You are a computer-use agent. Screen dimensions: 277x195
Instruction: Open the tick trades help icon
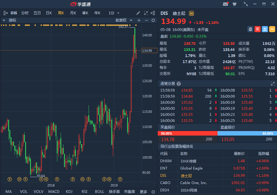(179, 84)
